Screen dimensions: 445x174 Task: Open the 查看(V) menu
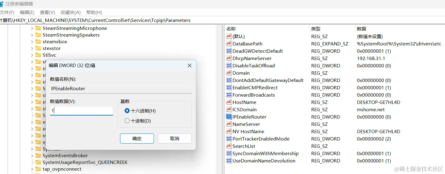[x=48, y=12]
